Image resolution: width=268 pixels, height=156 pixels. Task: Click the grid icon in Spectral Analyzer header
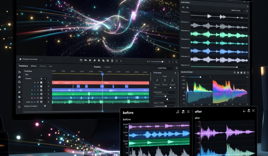click(241, 73)
